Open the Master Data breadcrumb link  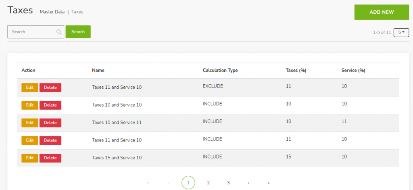[52, 12]
